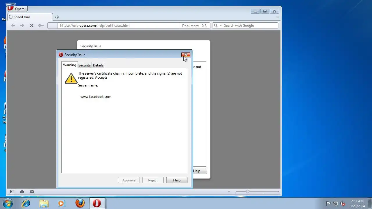Launch Internet Explorer from taskbar

[x=26, y=203]
